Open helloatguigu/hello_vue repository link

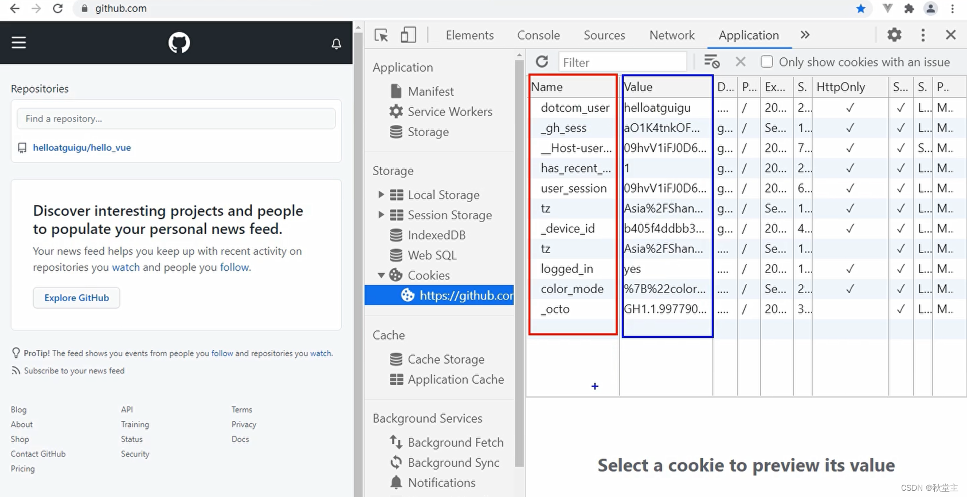pos(82,148)
